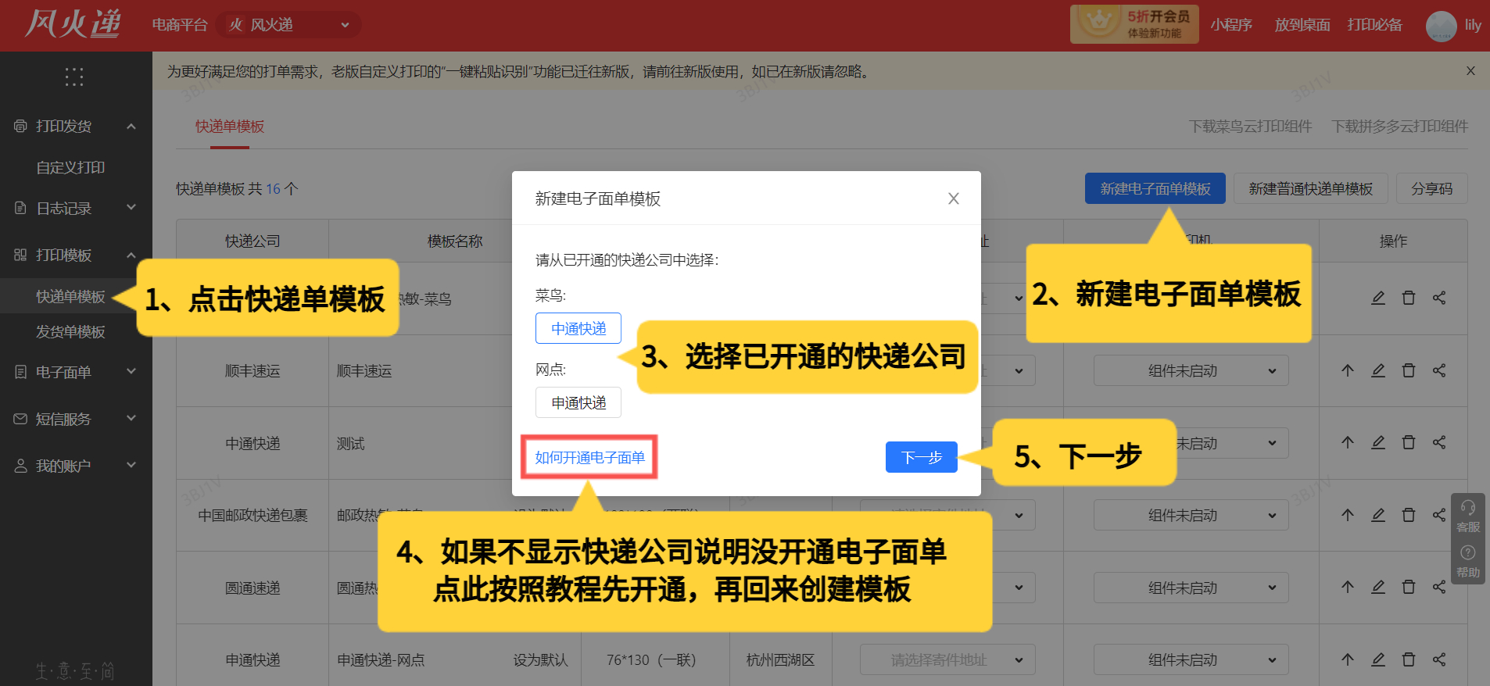The width and height of the screenshot is (1490, 686).
Task: Click 如何开通电子面单 link
Action: pos(589,457)
